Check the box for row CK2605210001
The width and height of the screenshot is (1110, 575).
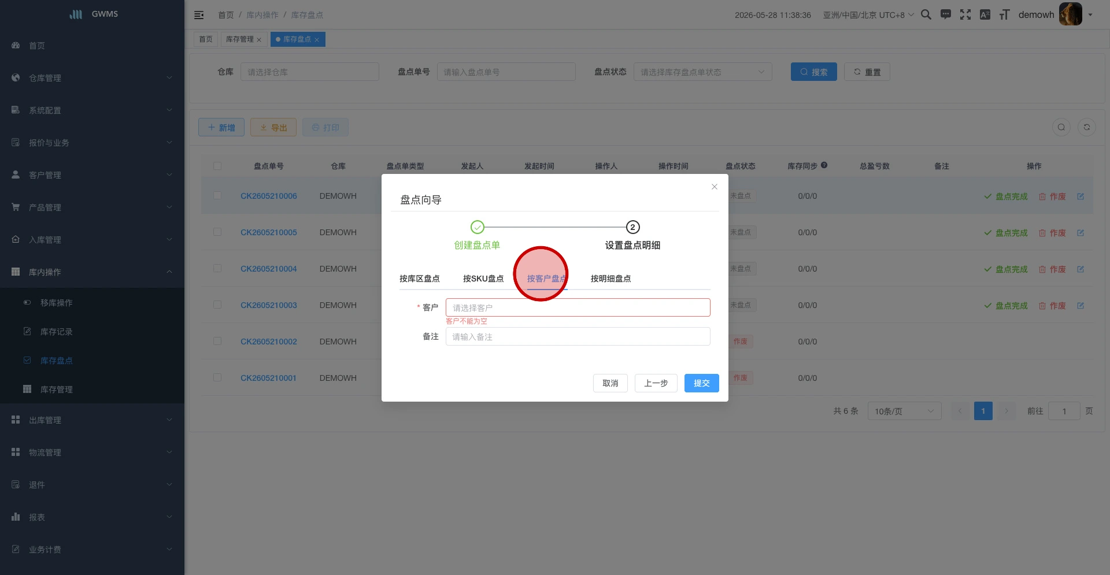point(217,378)
